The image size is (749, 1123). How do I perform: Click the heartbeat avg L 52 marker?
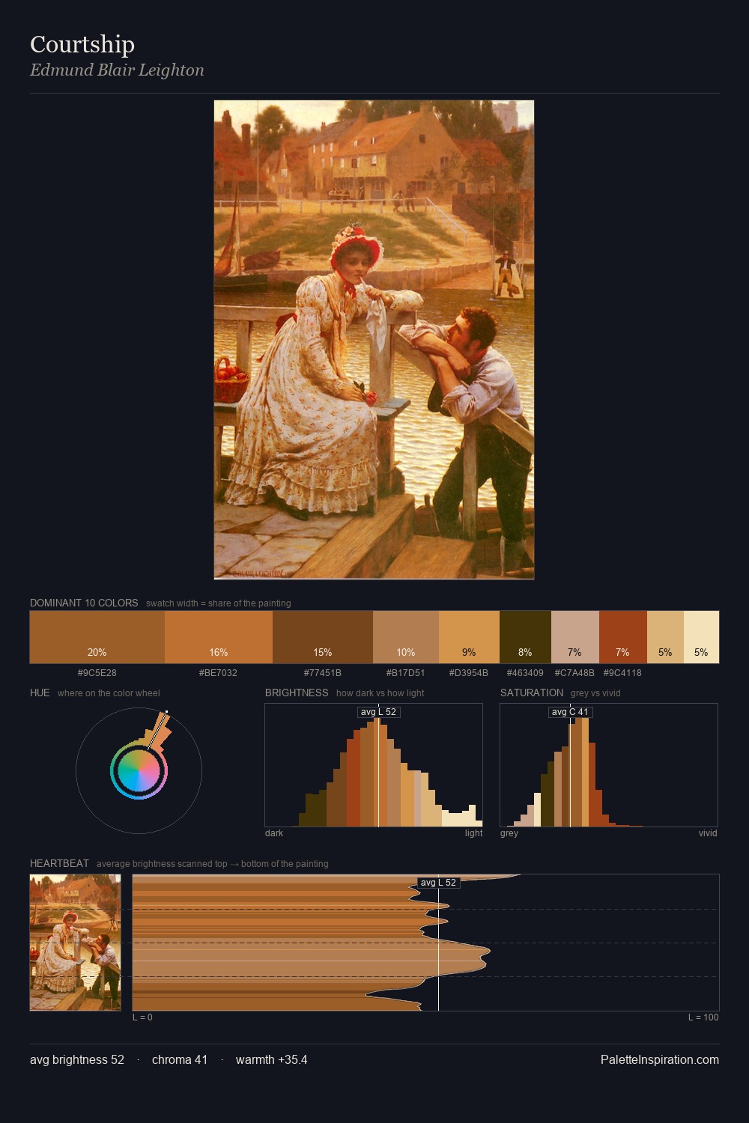pos(438,883)
